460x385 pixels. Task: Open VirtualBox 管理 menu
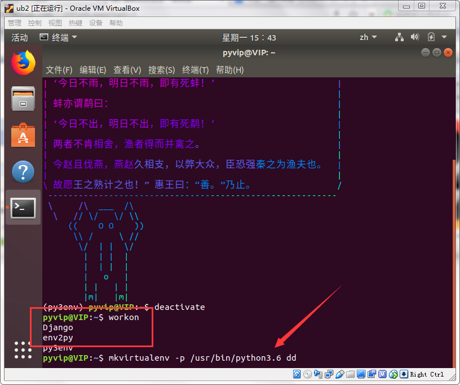point(15,23)
